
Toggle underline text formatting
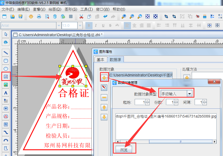pyautogui.click(x=103, y=25)
